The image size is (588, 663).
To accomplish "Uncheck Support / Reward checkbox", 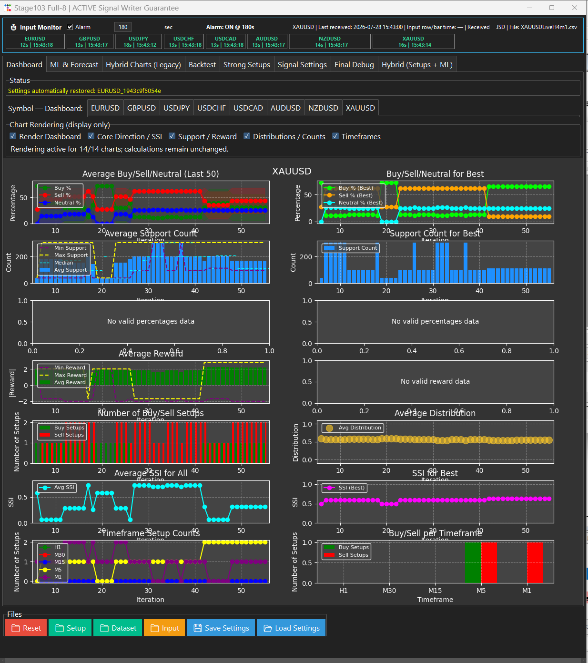I will pyautogui.click(x=172, y=136).
